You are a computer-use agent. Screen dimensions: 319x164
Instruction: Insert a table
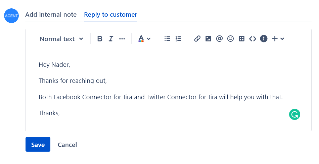point(241,39)
